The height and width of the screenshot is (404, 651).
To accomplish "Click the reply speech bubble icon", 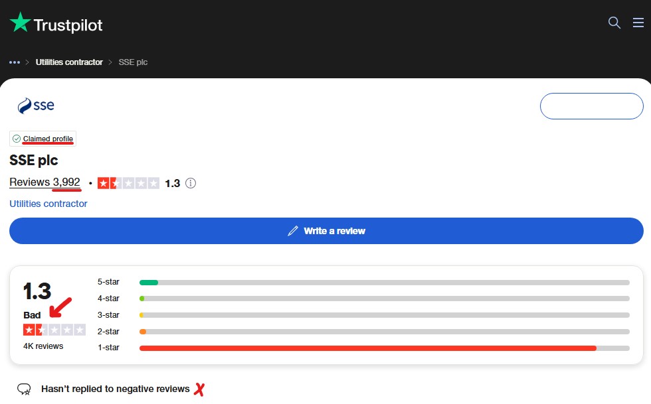I will (x=24, y=389).
